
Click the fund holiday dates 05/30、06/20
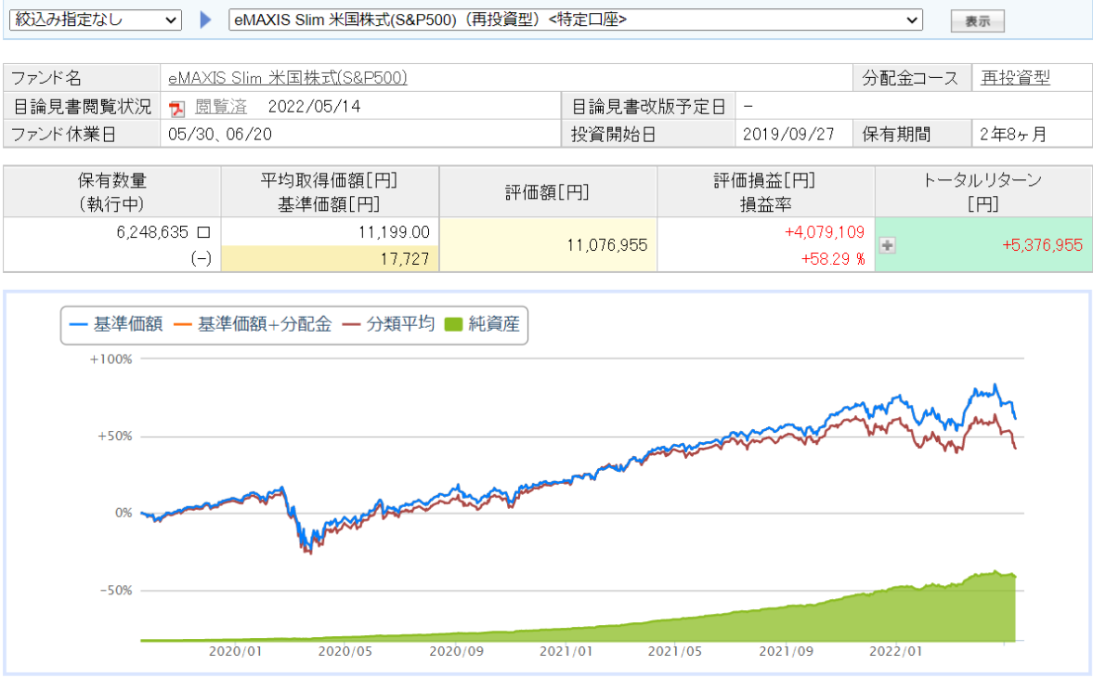tap(219, 134)
